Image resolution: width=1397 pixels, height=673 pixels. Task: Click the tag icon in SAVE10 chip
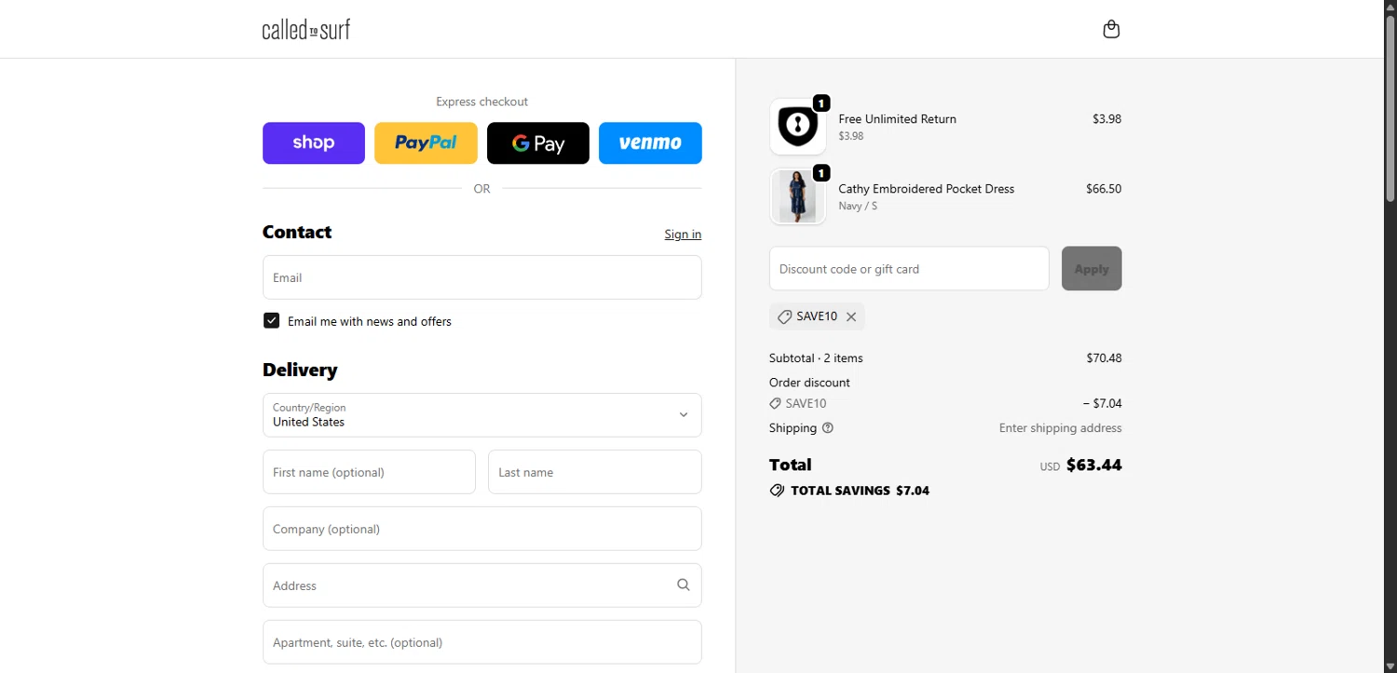pyautogui.click(x=785, y=316)
